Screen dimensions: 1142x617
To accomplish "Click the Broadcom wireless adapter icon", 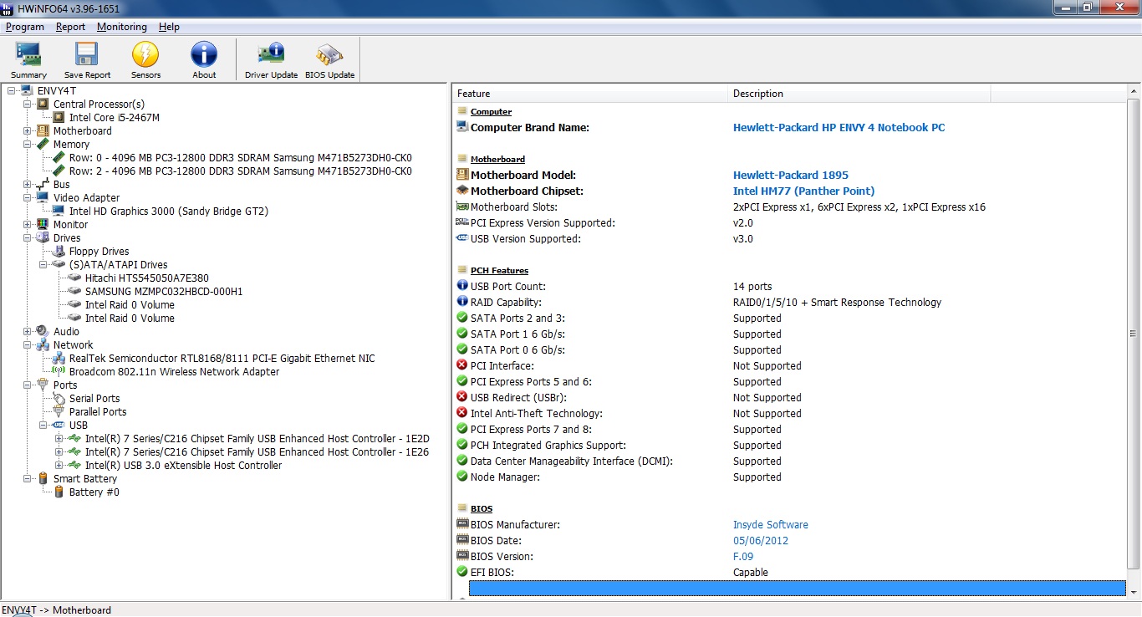I will point(59,371).
